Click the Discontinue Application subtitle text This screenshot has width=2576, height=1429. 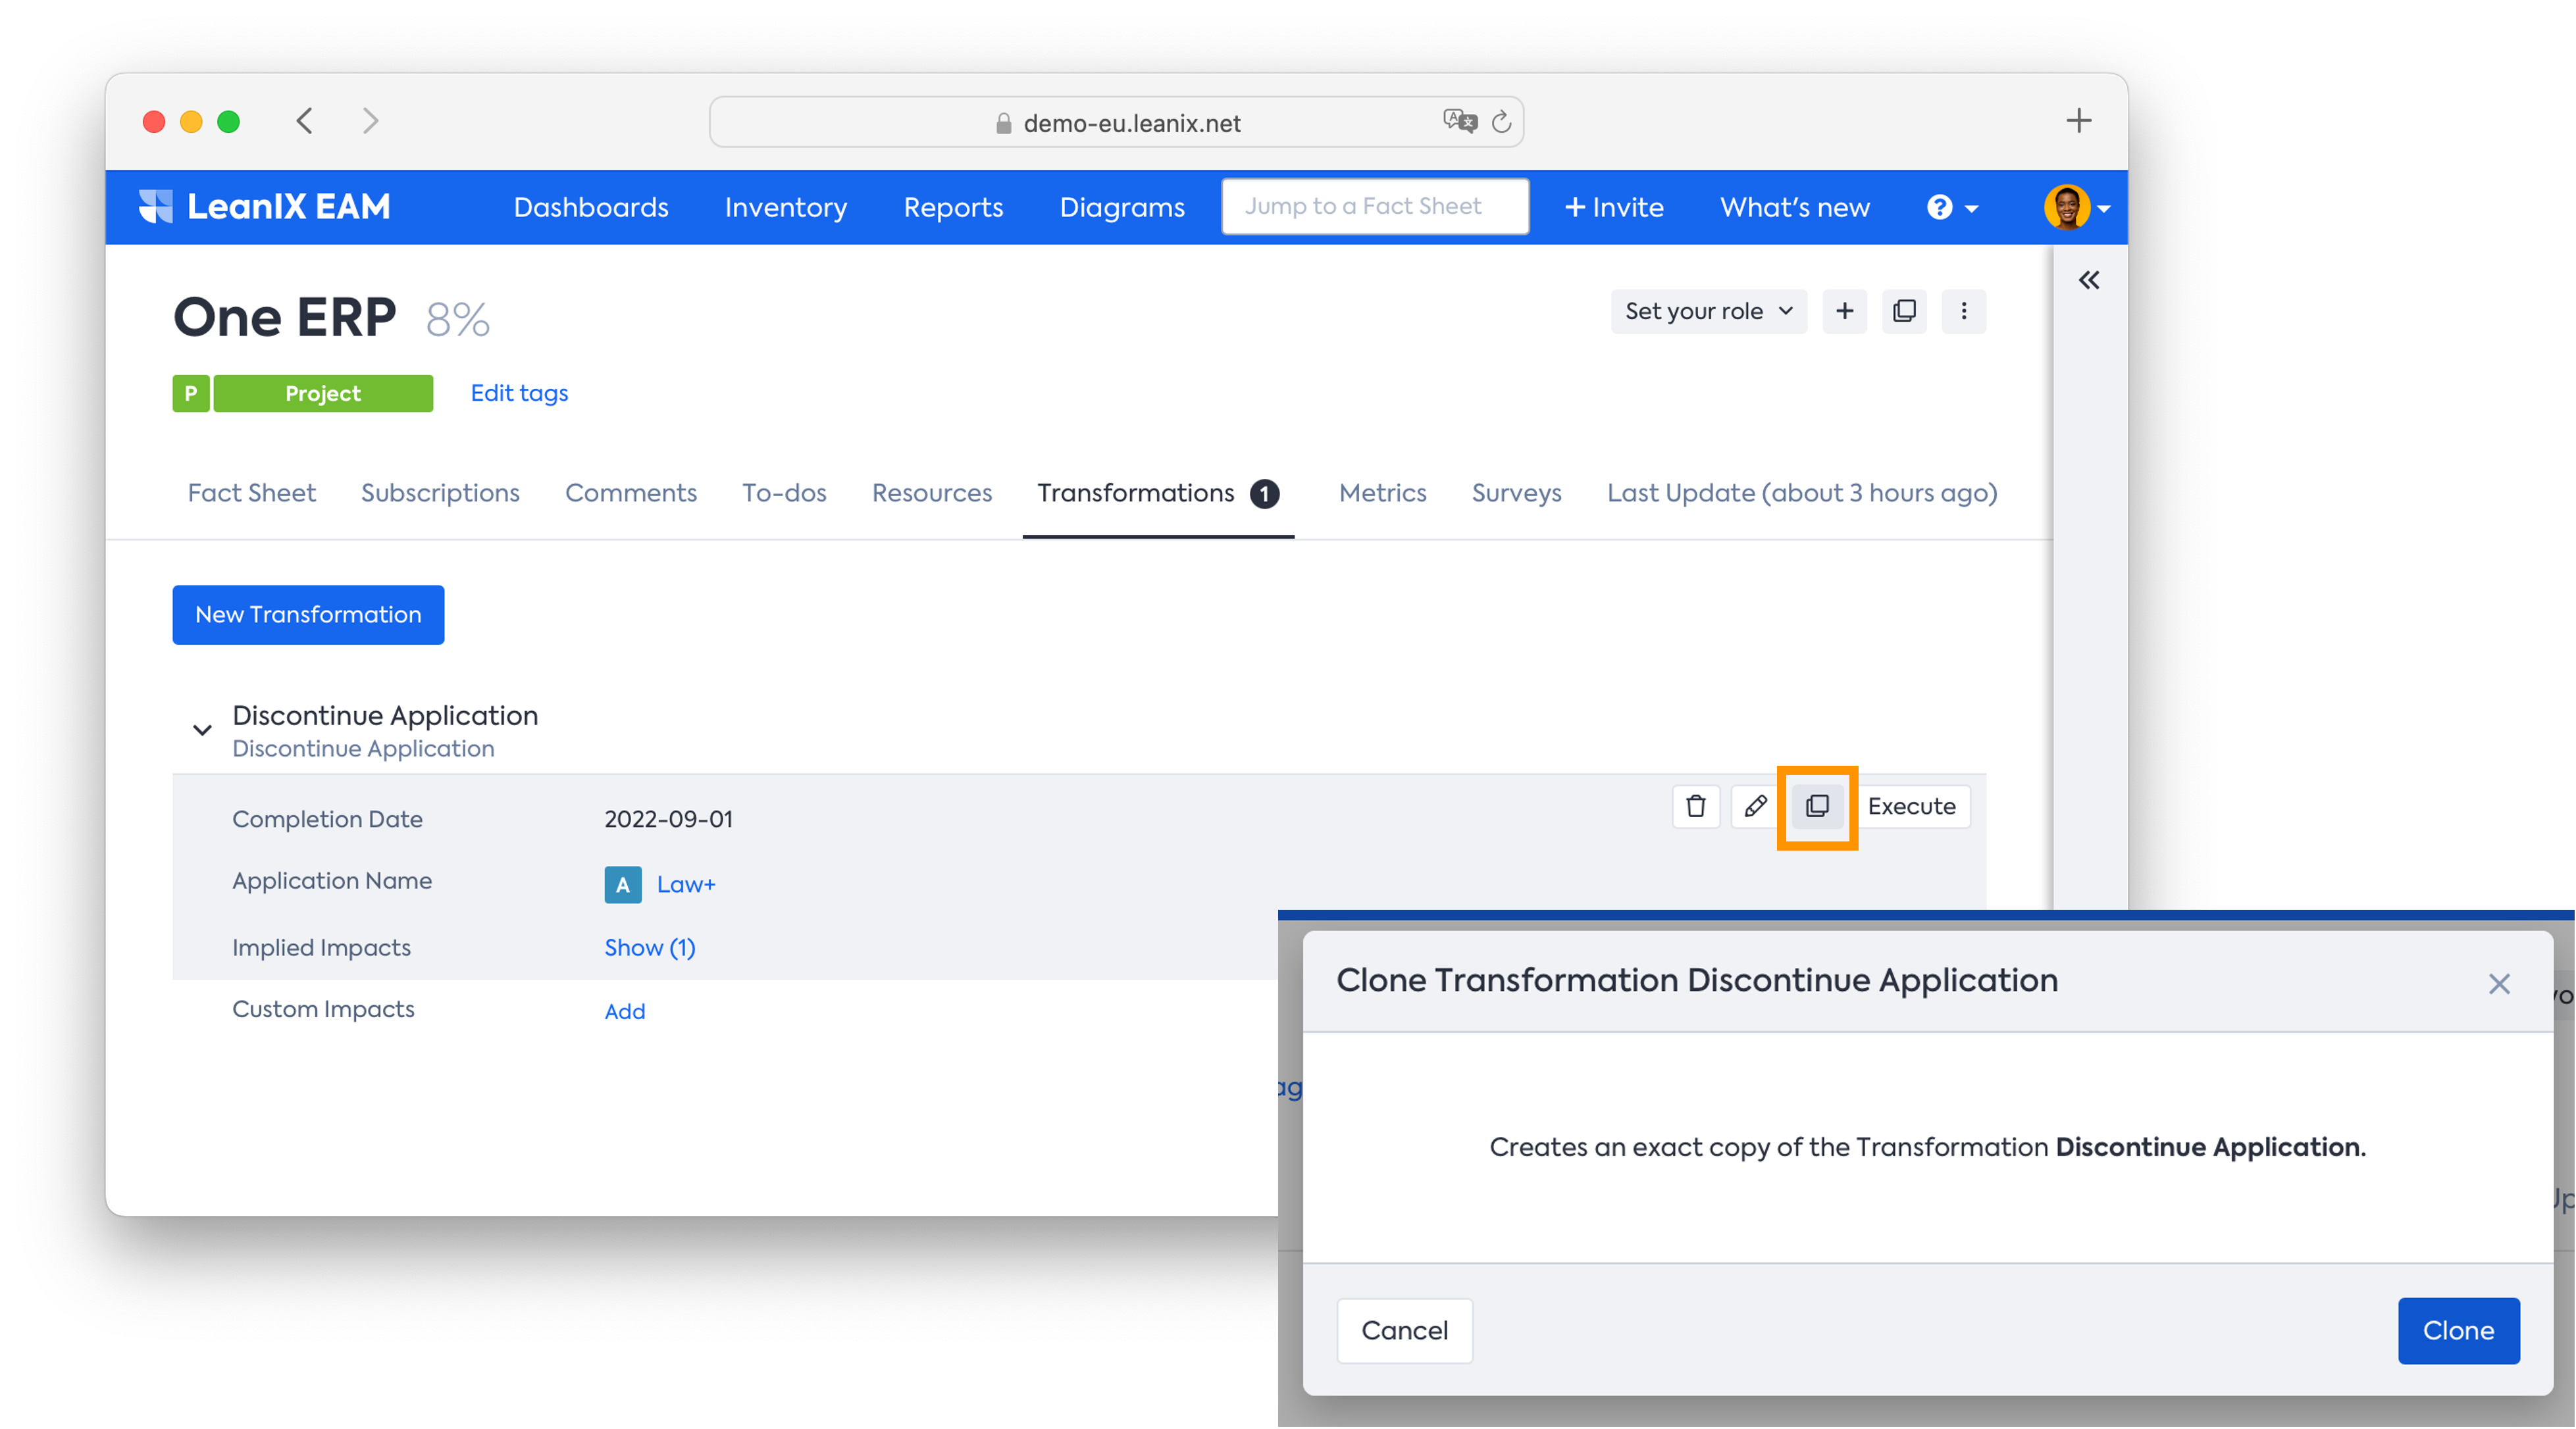[363, 749]
